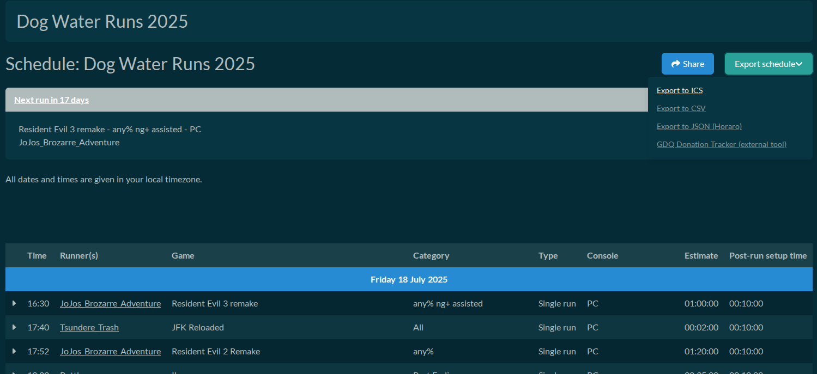Click the Schedule: Dog Water Runs 2025 heading

coord(130,64)
